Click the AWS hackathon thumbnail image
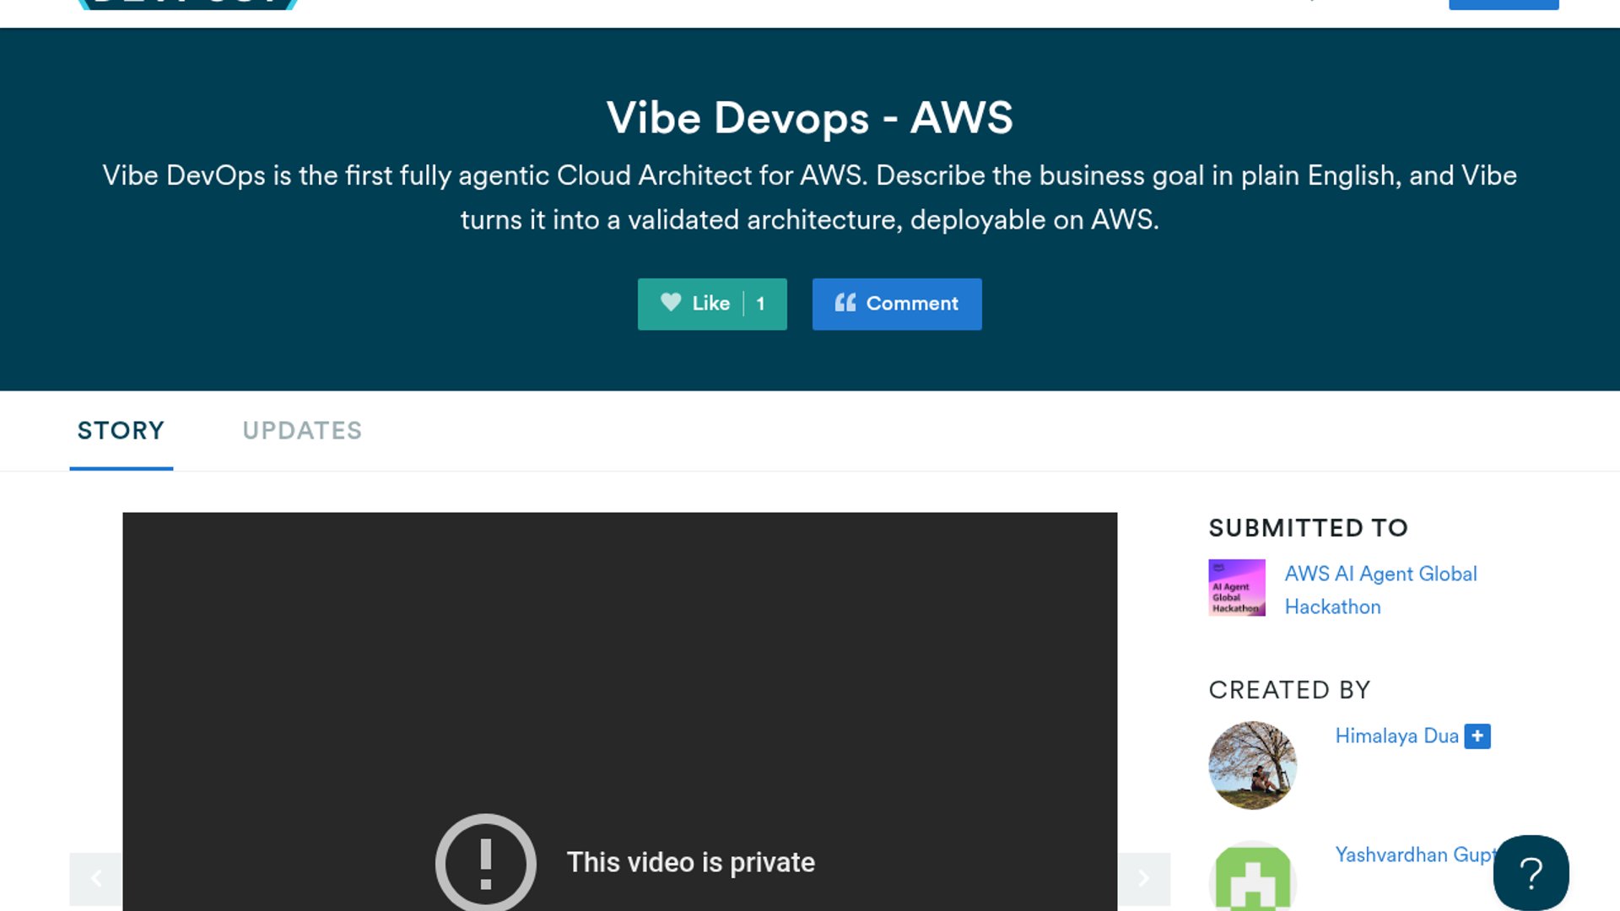This screenshot has height=911, width=1620. [1236, 588]
